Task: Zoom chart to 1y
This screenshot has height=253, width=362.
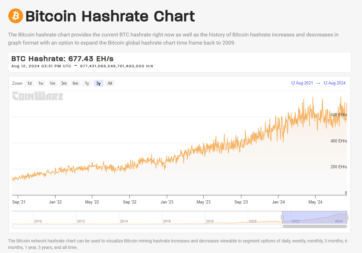Action: point(87,83)
